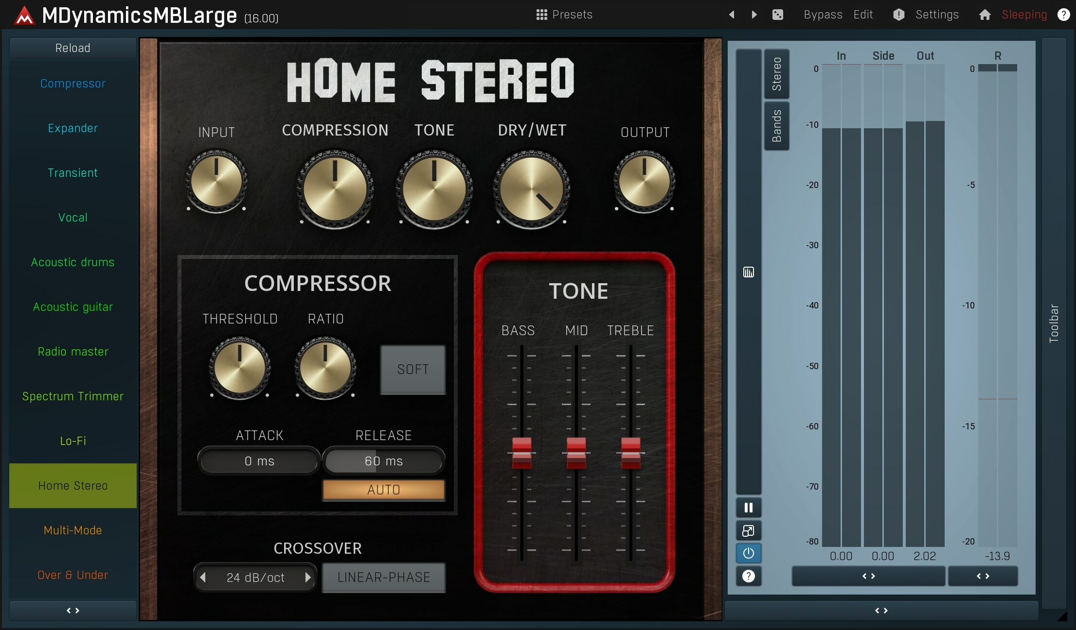Click Bypass in the top bar

(822, 14)
